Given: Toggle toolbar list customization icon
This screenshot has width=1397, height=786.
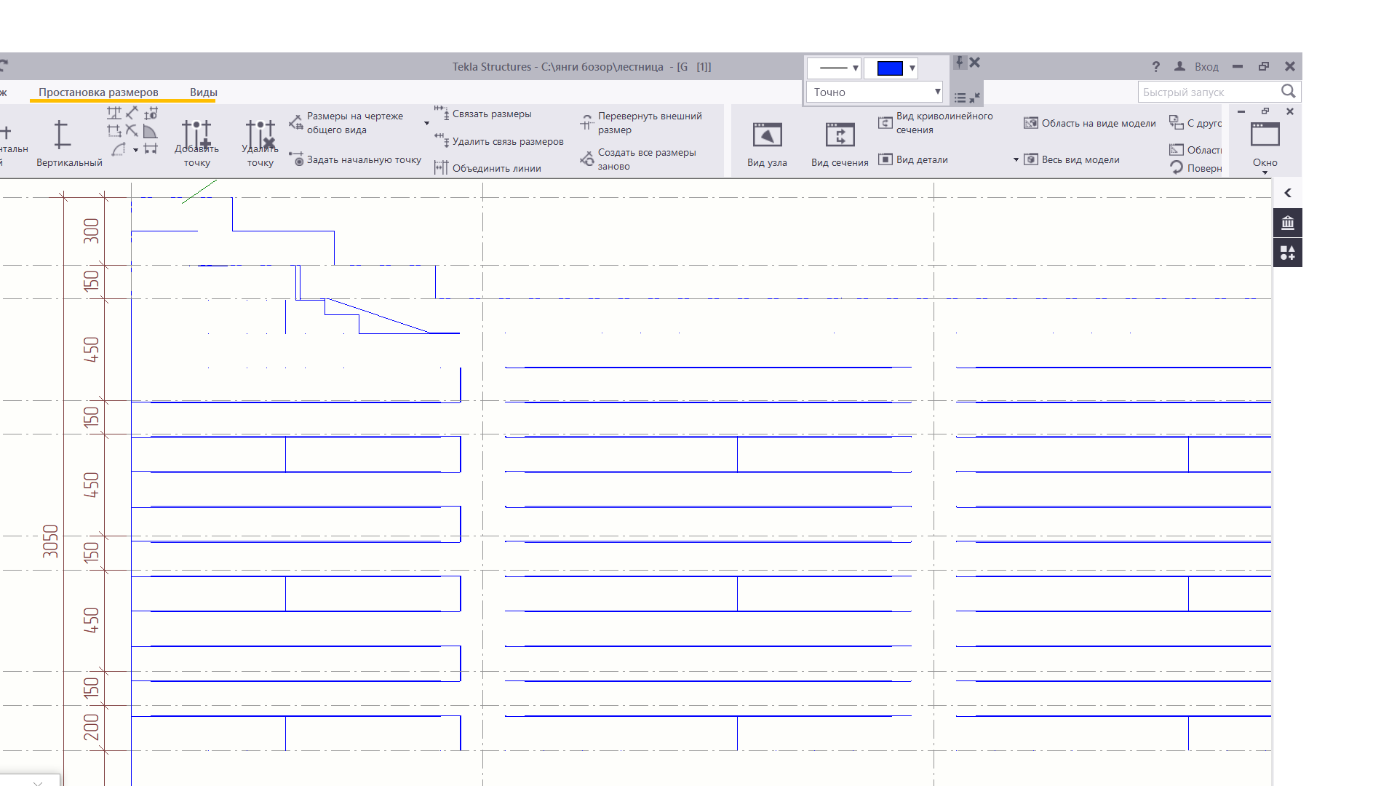Looking at the screenshot, I should tap(960, 98).
